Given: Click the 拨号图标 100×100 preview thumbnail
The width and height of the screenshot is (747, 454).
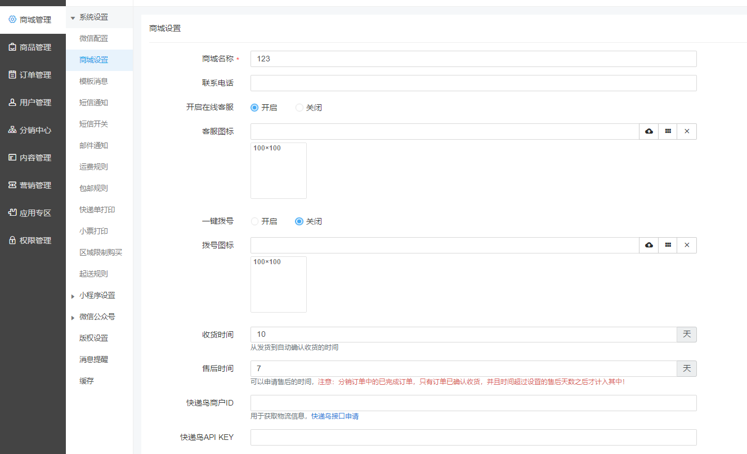Looking at the screenshot, I should [x=279, y=284].
